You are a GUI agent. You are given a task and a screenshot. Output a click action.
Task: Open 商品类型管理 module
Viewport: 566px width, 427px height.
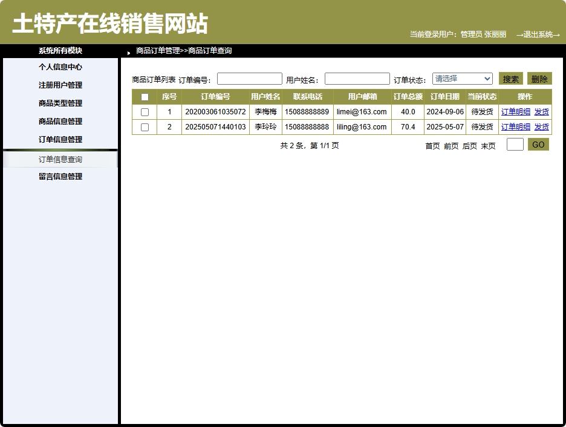[60, 103]
